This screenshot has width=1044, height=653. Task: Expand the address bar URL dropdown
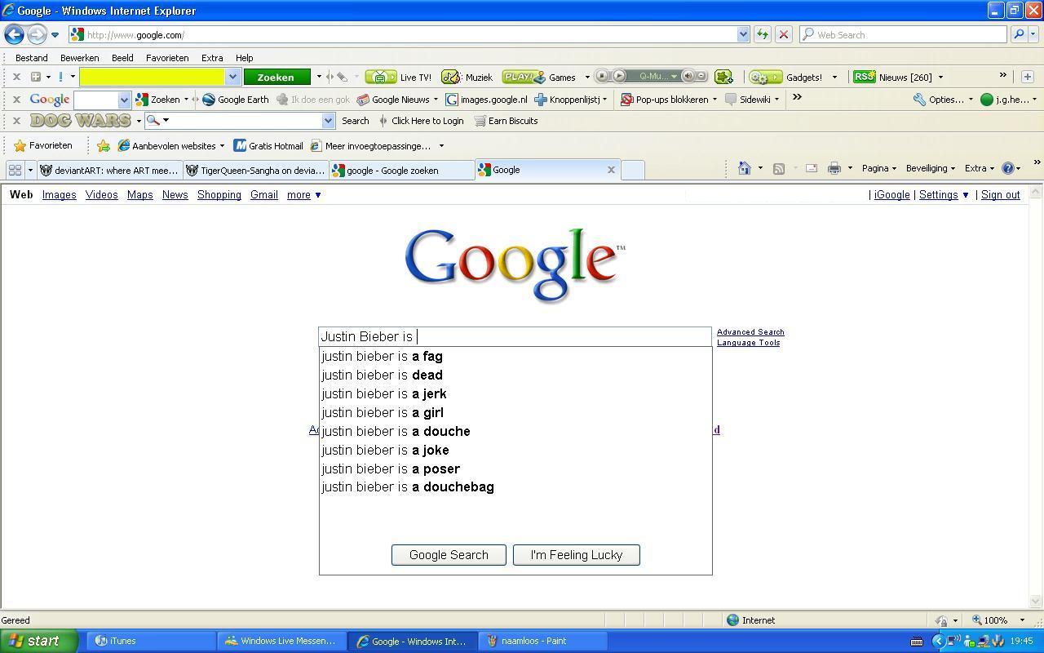743,34
